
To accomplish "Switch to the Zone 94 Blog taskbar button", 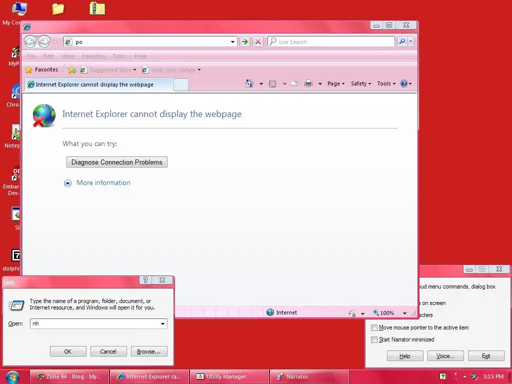I will [x=69, y=376].
